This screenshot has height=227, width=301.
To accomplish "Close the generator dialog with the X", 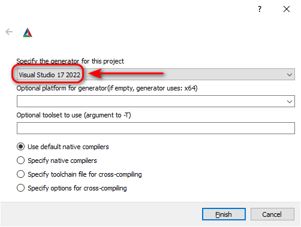I will [287, 9].
